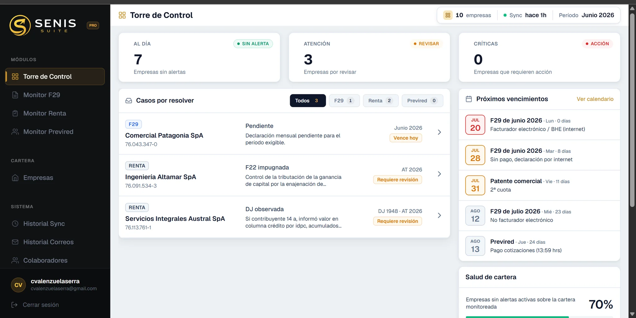The width and height of the screenshot is (636, 318).
Task: Switch to the F29 filter tab
Action: (344, 101)
